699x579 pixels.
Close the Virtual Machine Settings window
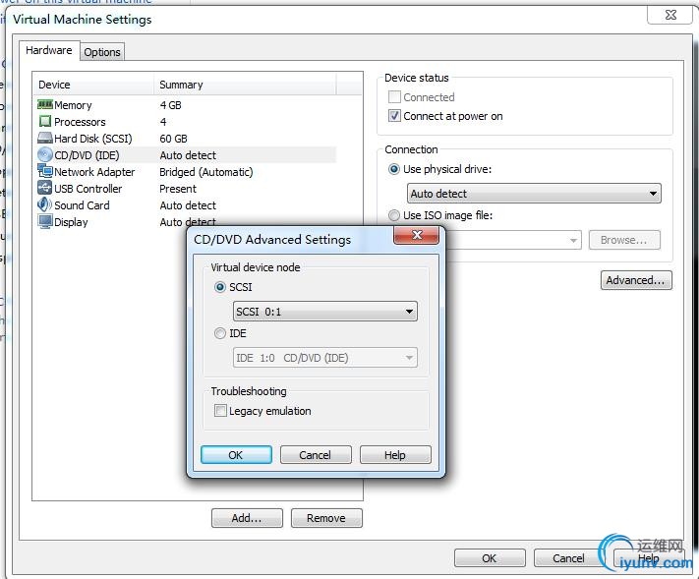(x=670, y=15)
